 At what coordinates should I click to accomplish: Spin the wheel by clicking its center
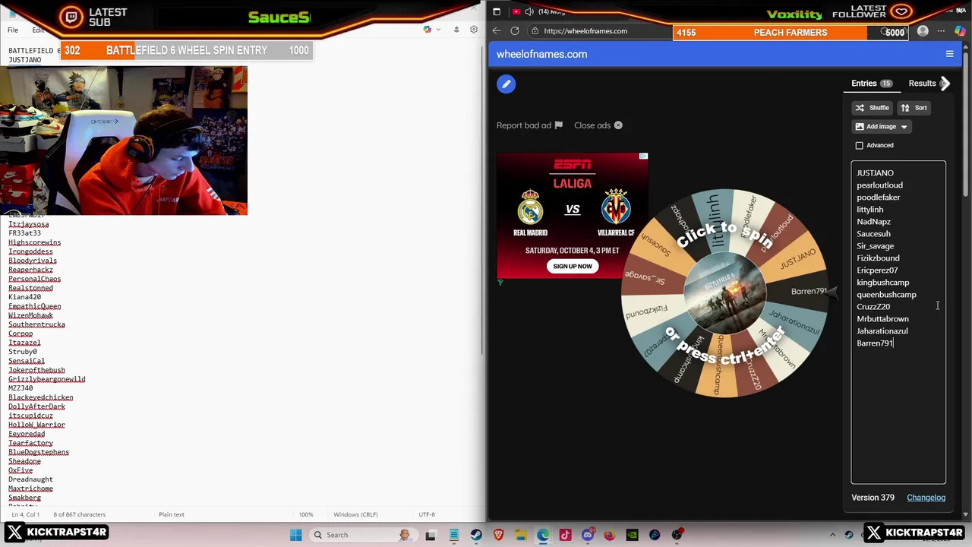tap(725, 292)
